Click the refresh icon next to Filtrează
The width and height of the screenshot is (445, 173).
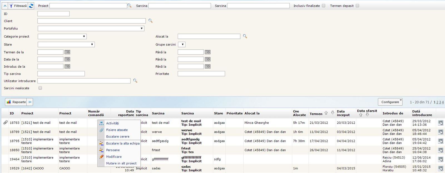(31, 6)
